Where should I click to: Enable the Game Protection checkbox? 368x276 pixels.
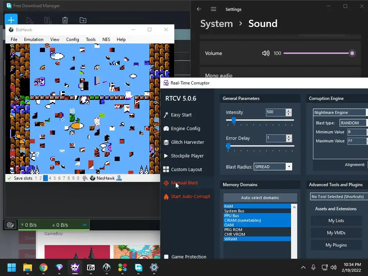pyautogui.click(x=166, y=257)
